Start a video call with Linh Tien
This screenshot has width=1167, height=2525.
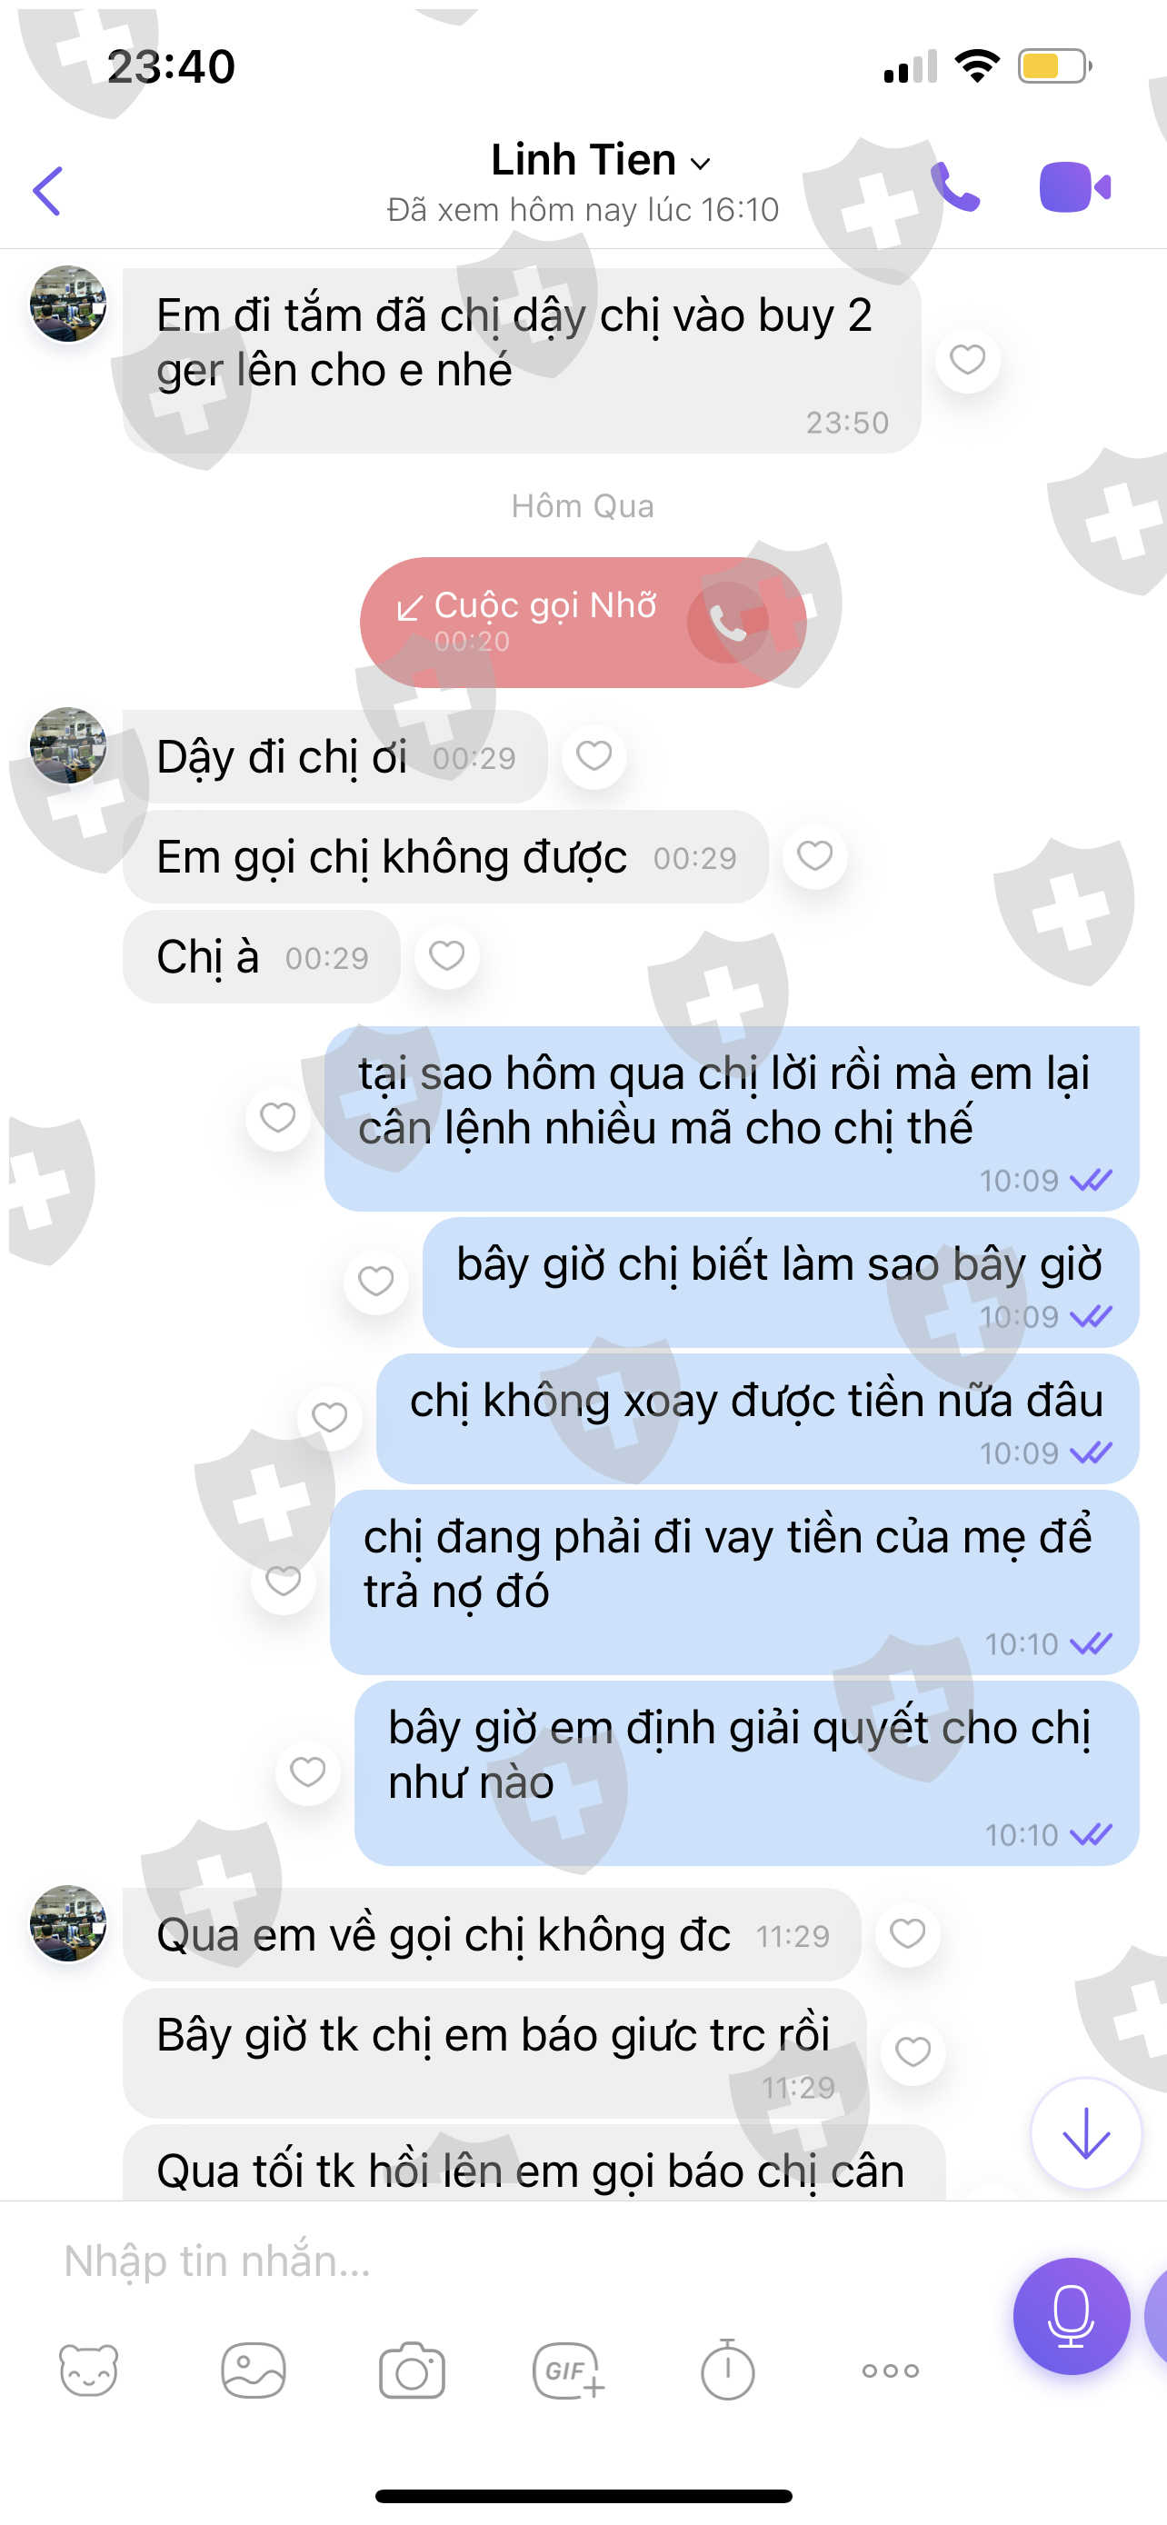click(x=1075, y=186)
